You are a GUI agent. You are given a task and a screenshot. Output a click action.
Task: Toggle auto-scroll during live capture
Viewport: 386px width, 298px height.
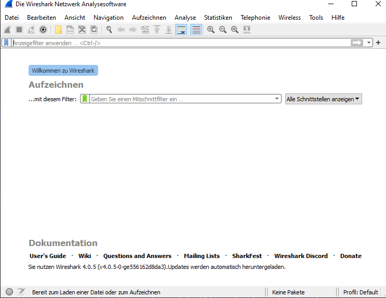coord(181,30)
